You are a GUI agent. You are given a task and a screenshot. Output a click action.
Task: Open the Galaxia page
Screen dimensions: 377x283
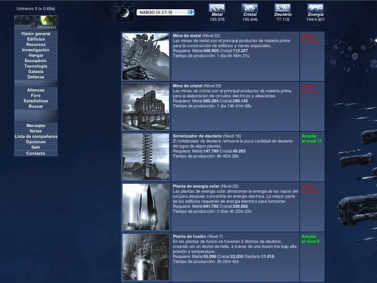[x=36, y=72]
